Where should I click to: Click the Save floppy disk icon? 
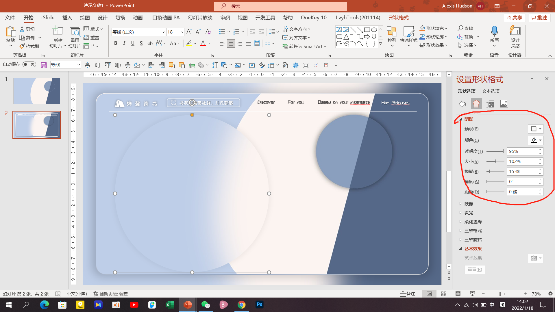tap(44, 65)
